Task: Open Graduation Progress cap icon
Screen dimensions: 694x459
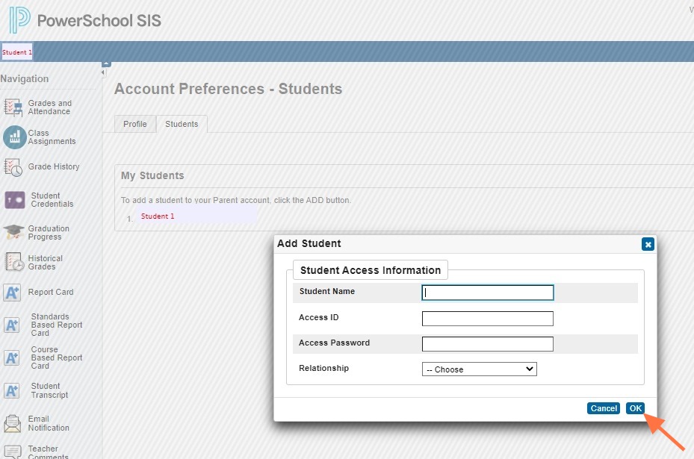Action: 13,231
